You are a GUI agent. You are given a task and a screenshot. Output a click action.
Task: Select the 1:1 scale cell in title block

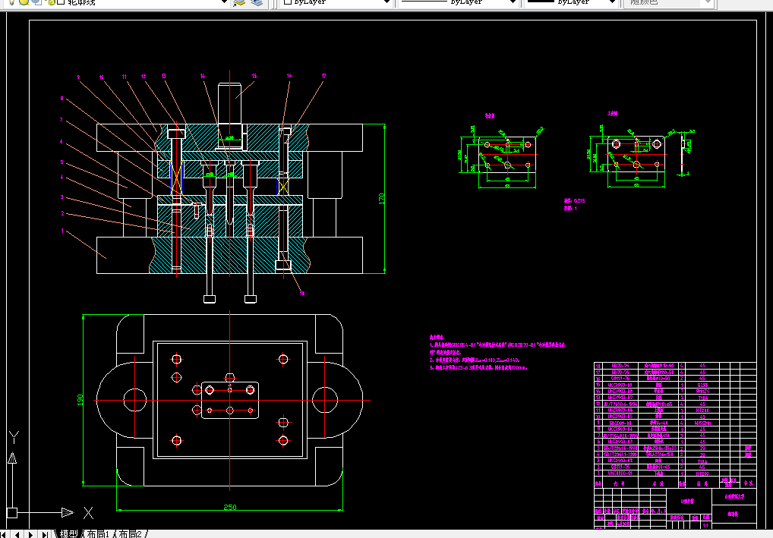click(705, 525)
